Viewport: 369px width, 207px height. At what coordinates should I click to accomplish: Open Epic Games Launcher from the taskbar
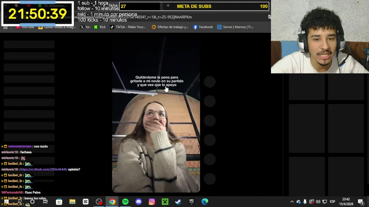click(191, 202)
